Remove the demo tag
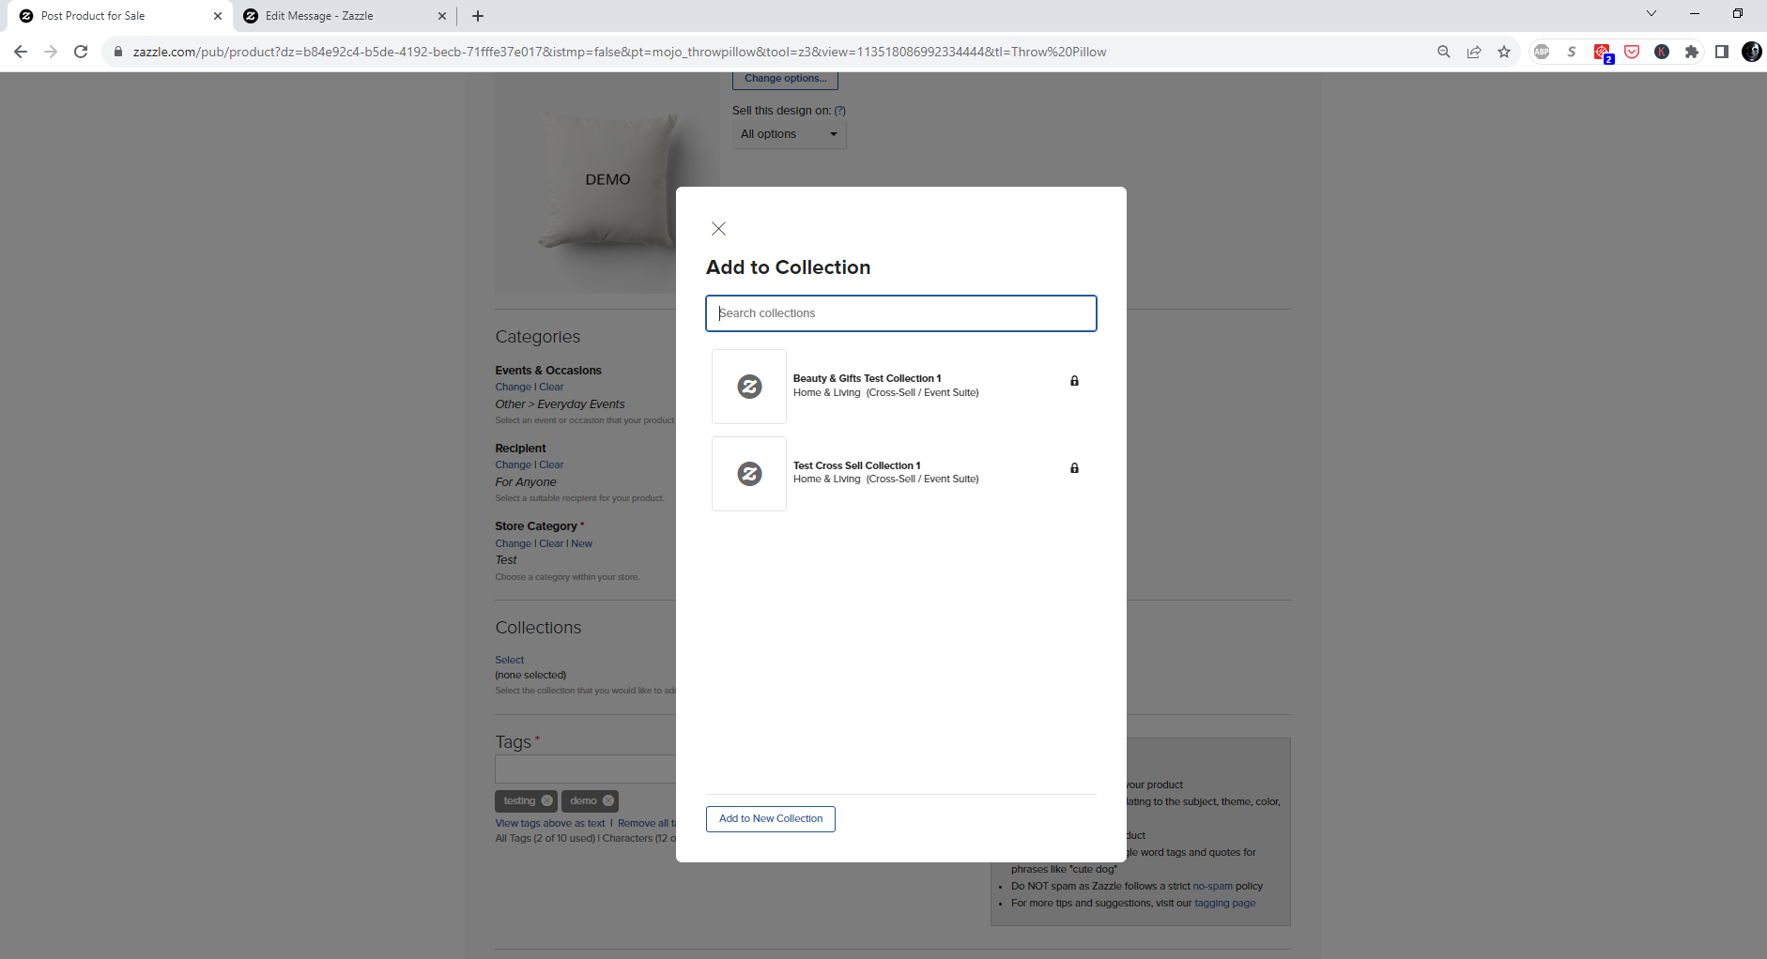The height and width of the screenshot is (959, 1767). pos(608,800)
